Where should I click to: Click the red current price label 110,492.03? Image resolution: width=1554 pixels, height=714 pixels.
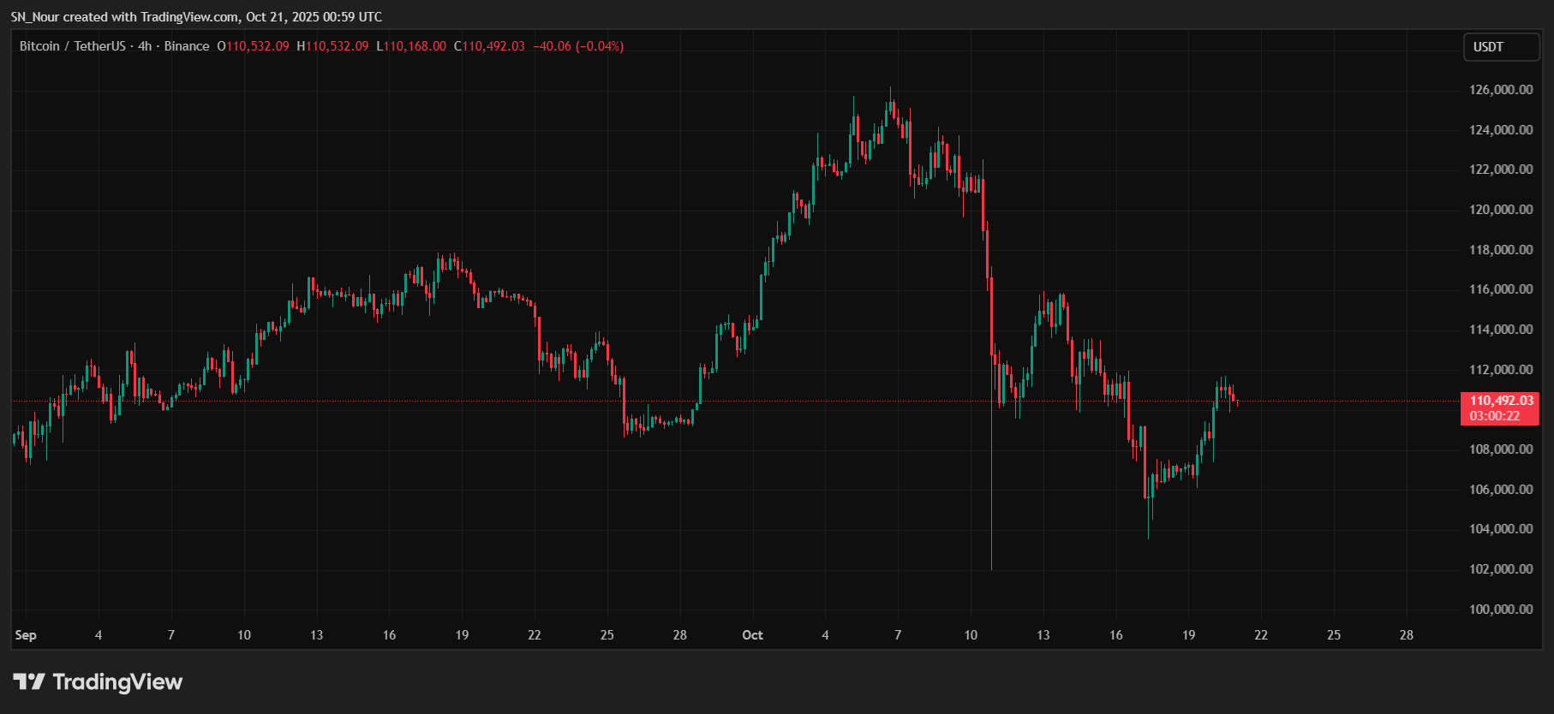(1501, 401)
